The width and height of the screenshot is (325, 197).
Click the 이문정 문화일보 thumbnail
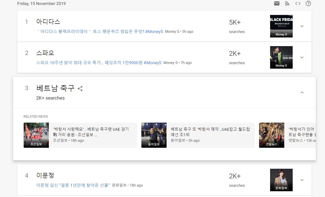[281, 180]
